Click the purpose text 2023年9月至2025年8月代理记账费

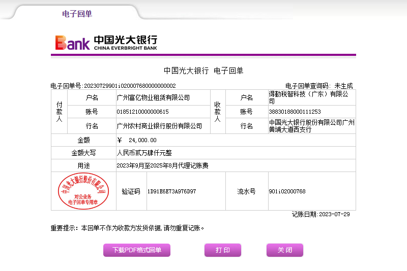click(x=162, y=165)
